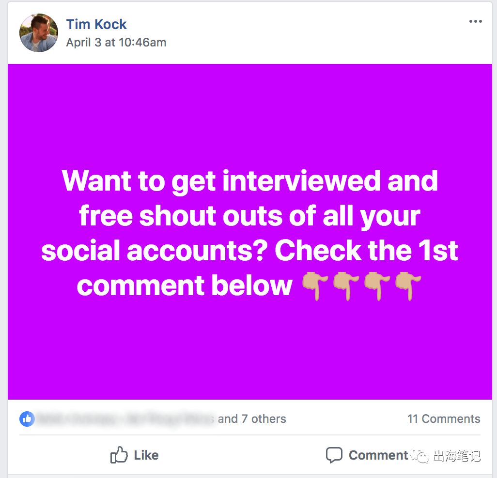Click the last pointing-down hand emoji

[x=408, y=285]
